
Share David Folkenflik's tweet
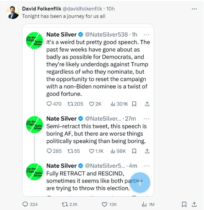[194, 204]
